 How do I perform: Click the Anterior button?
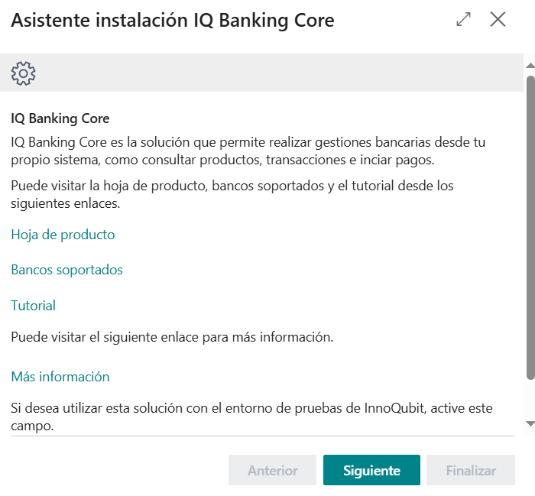pos(272,470)
